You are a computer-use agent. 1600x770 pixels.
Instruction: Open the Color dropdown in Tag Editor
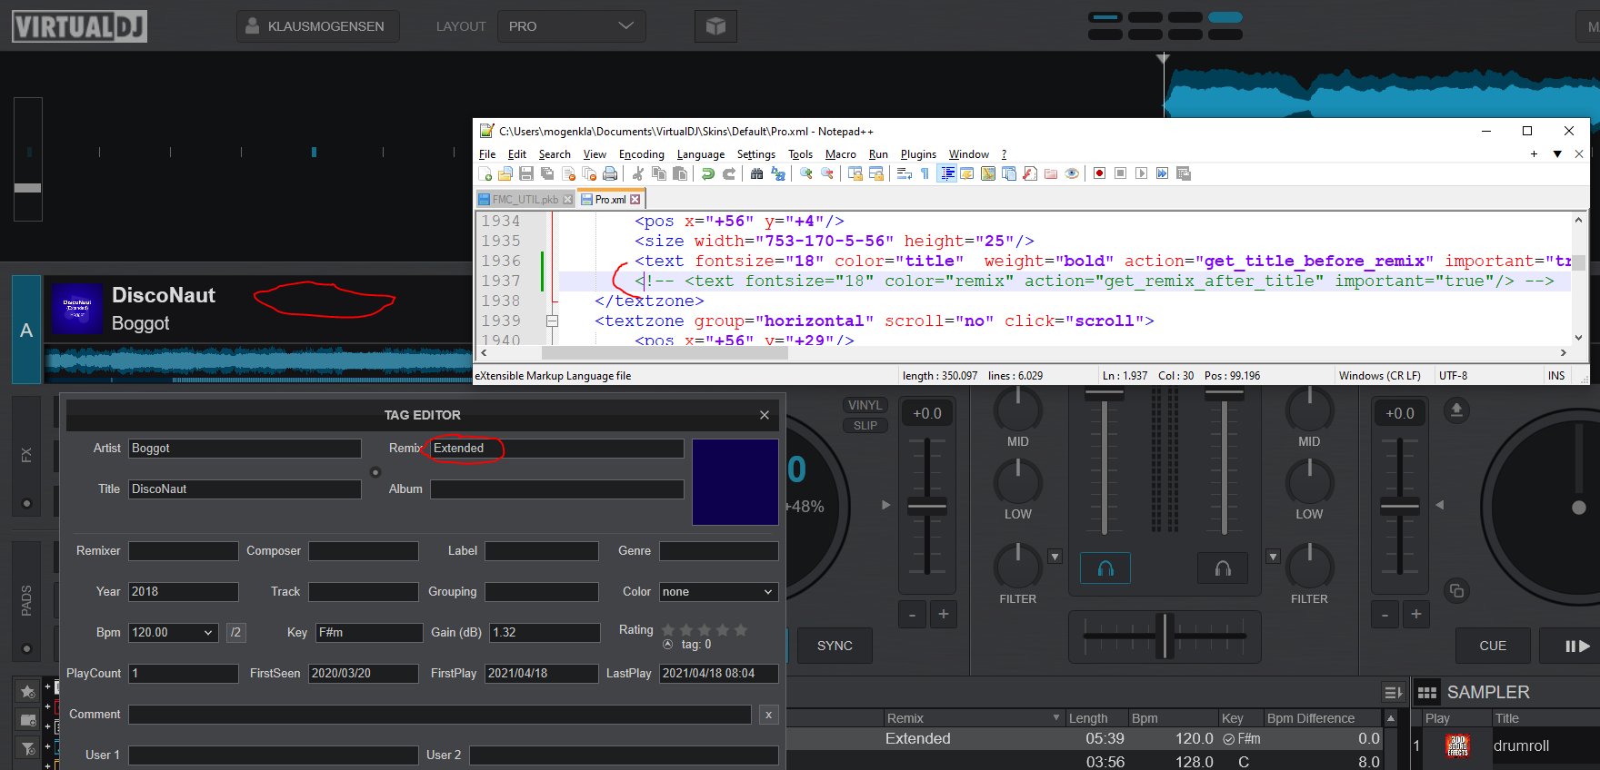(x=718, y=592)
